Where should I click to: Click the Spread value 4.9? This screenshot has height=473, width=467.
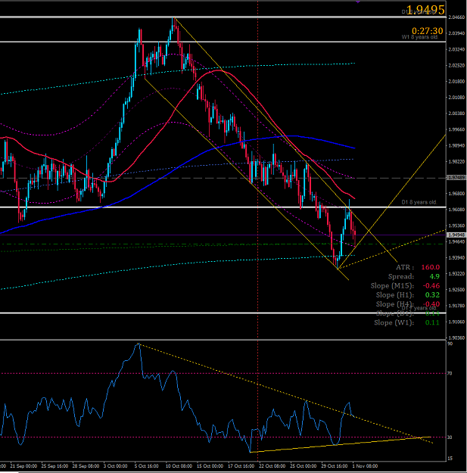point(434,276)
